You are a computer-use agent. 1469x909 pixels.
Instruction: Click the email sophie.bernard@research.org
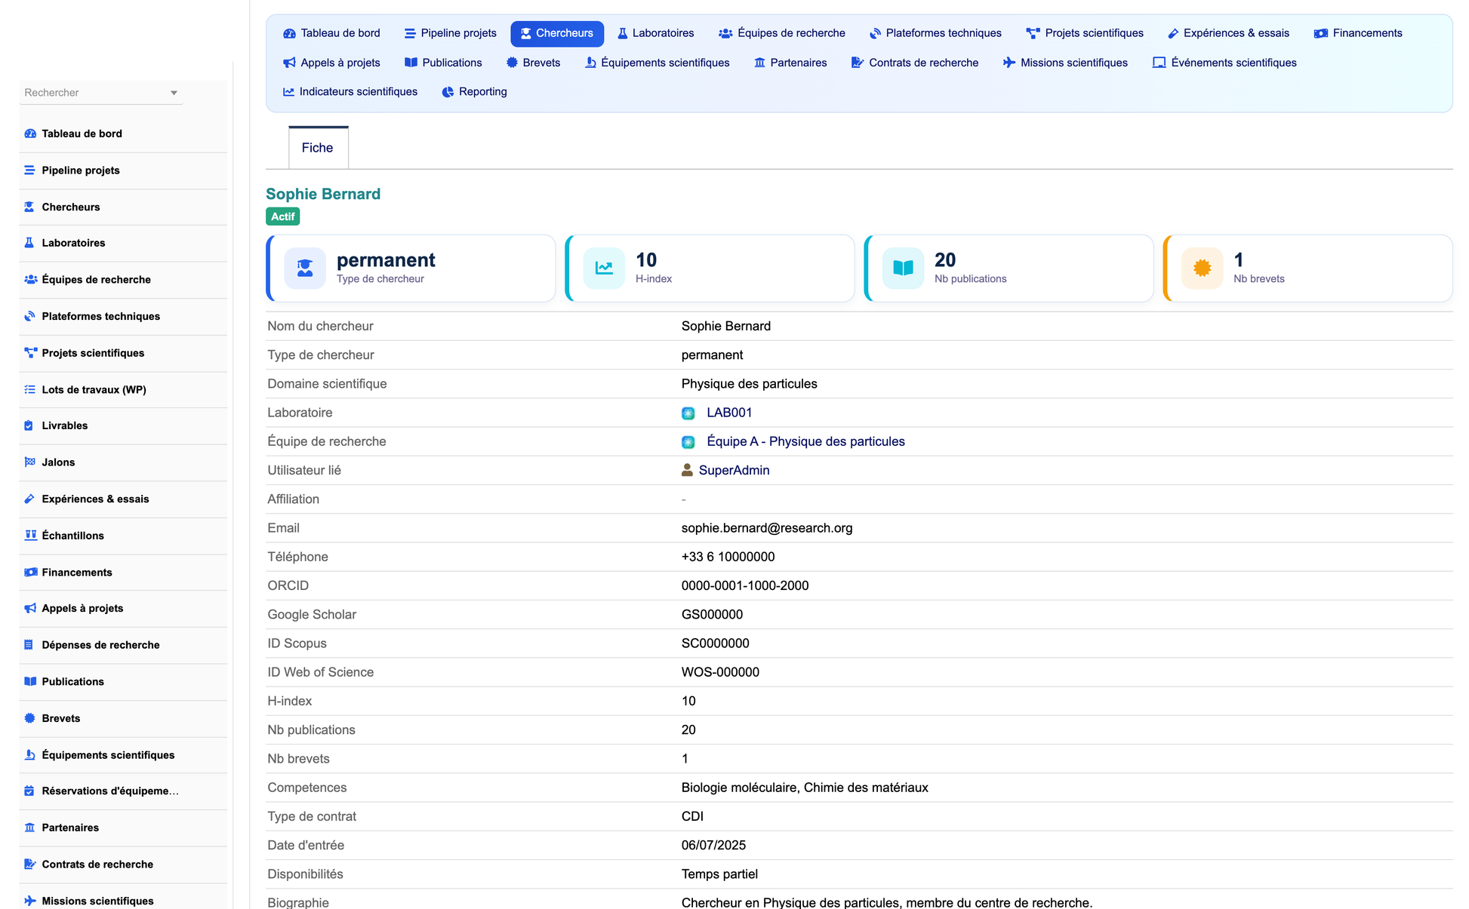(x=767, y=528)
